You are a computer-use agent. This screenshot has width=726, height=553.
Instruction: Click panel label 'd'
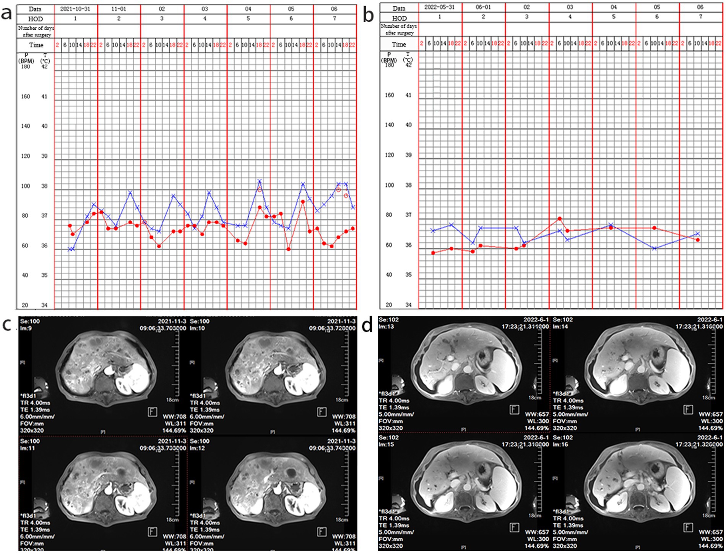(367, 325)
